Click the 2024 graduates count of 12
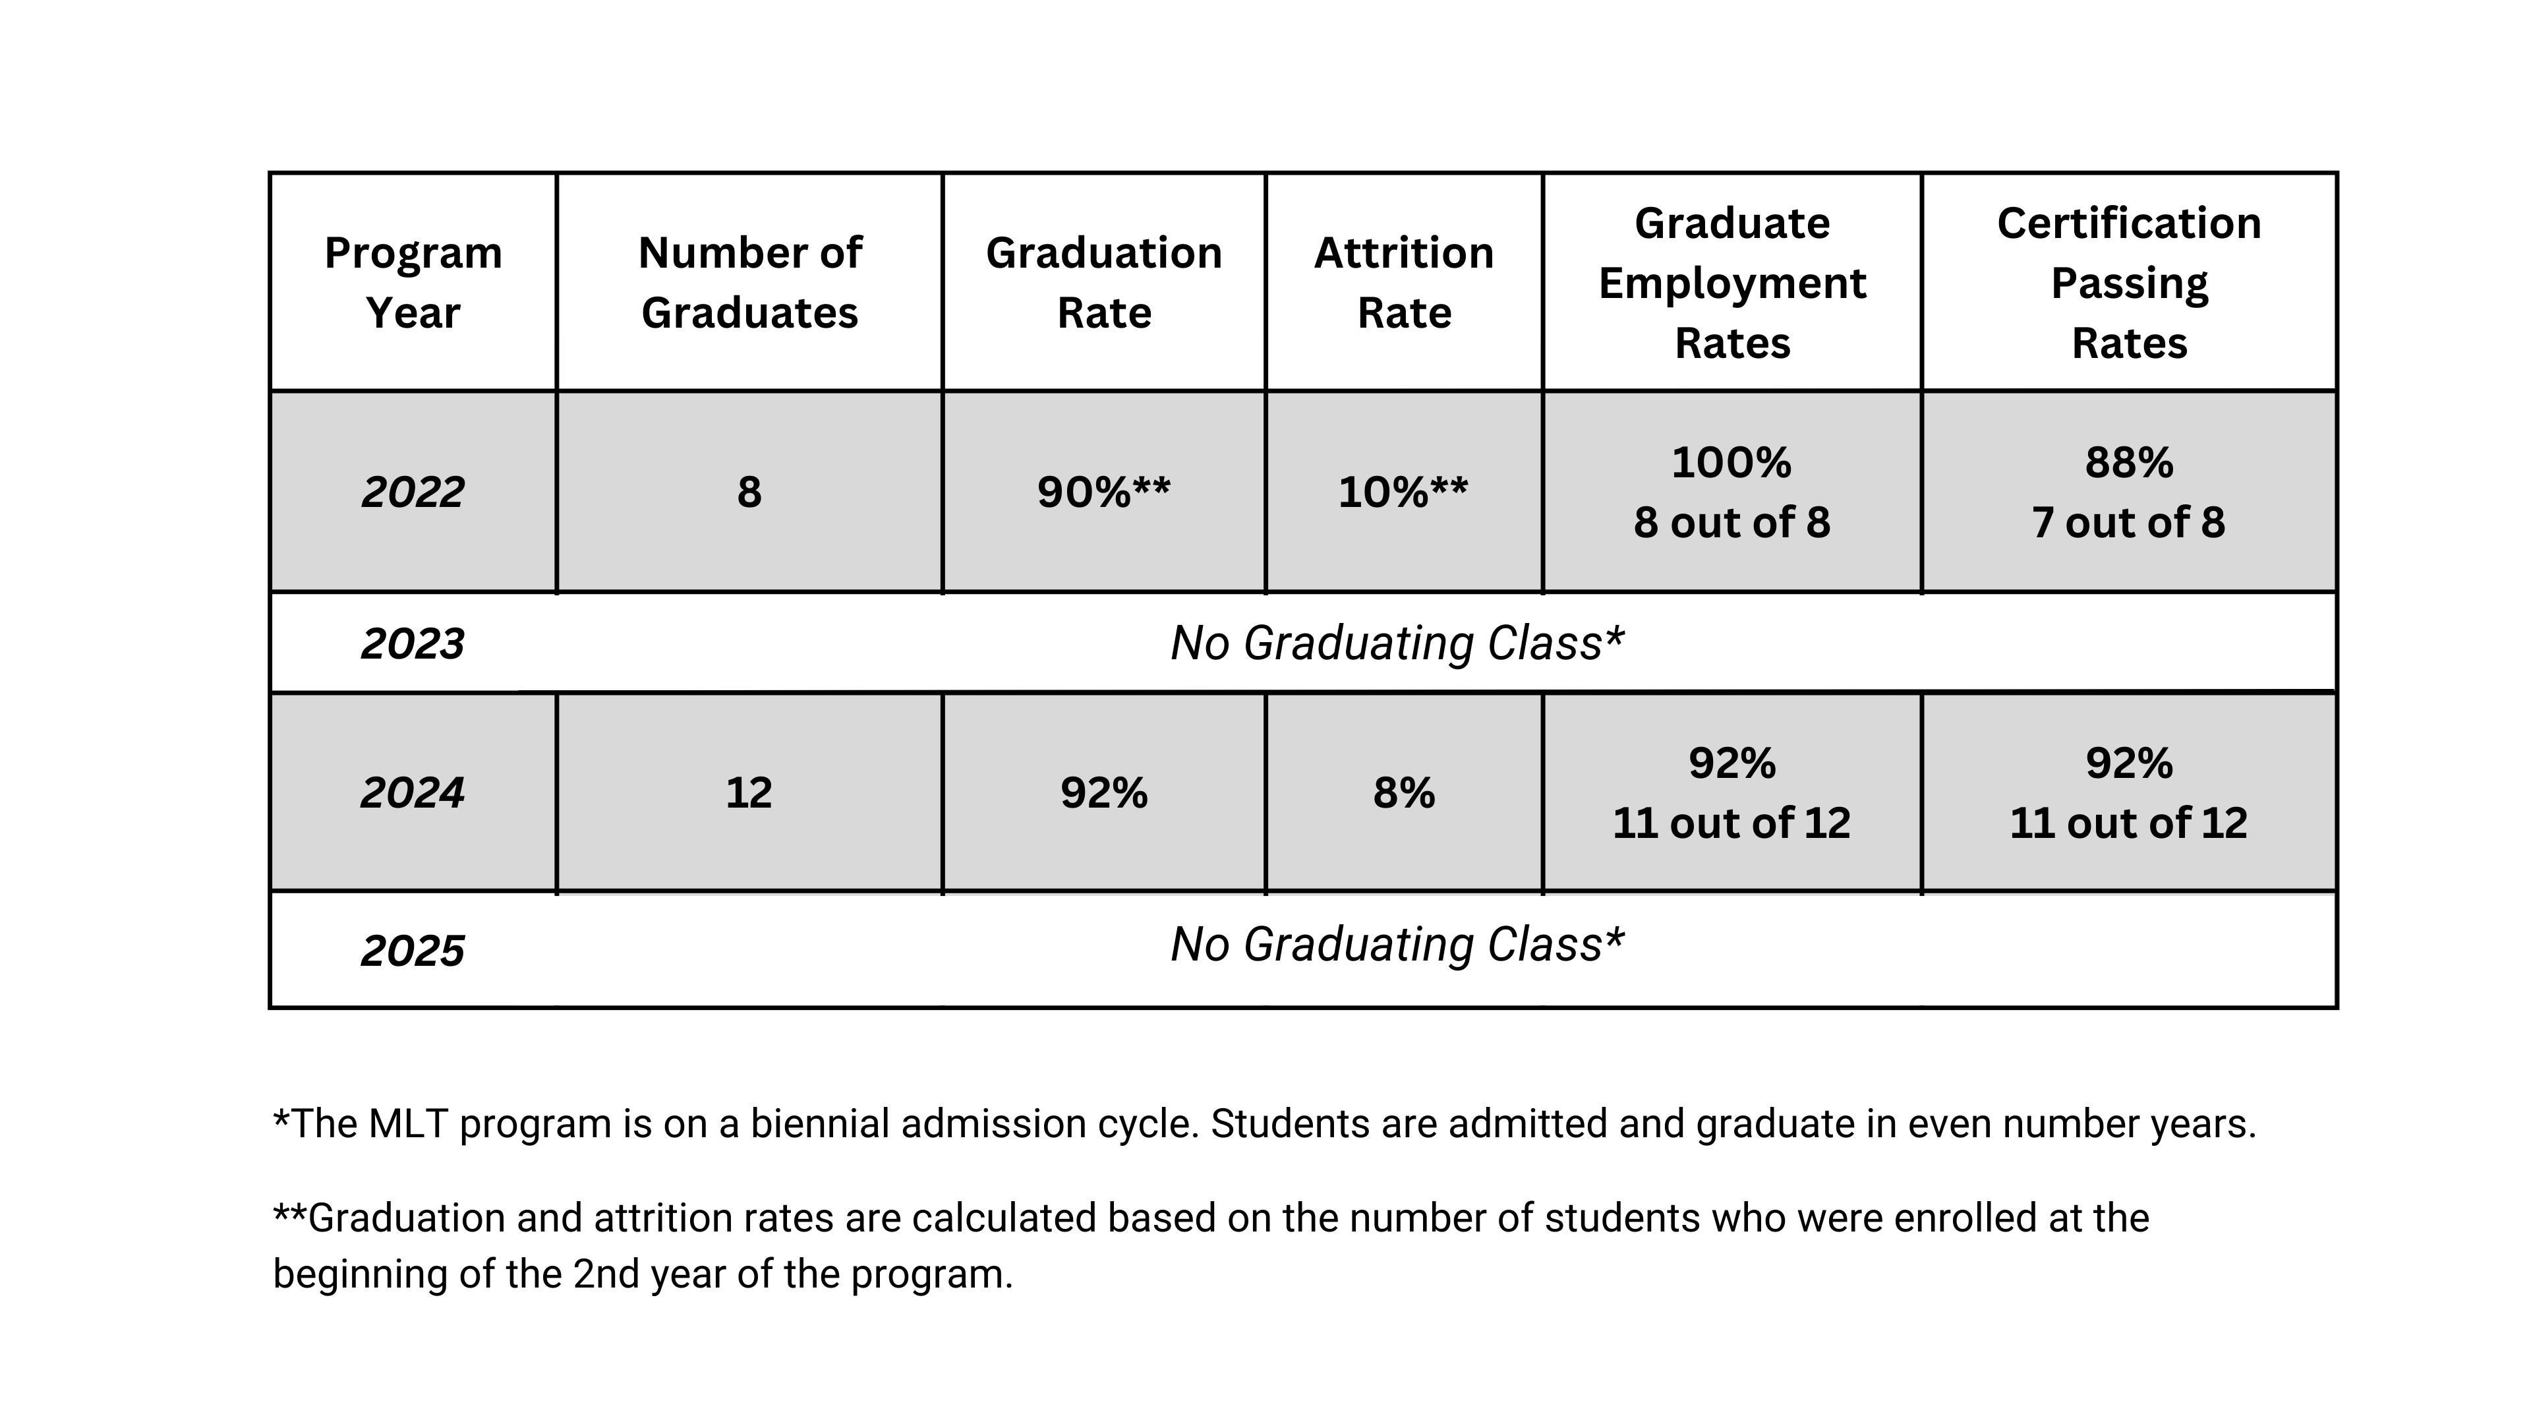 click(749, 793)
